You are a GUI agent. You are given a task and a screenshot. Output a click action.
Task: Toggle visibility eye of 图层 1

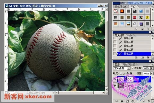pyautogui.click(x=115, y=79)
